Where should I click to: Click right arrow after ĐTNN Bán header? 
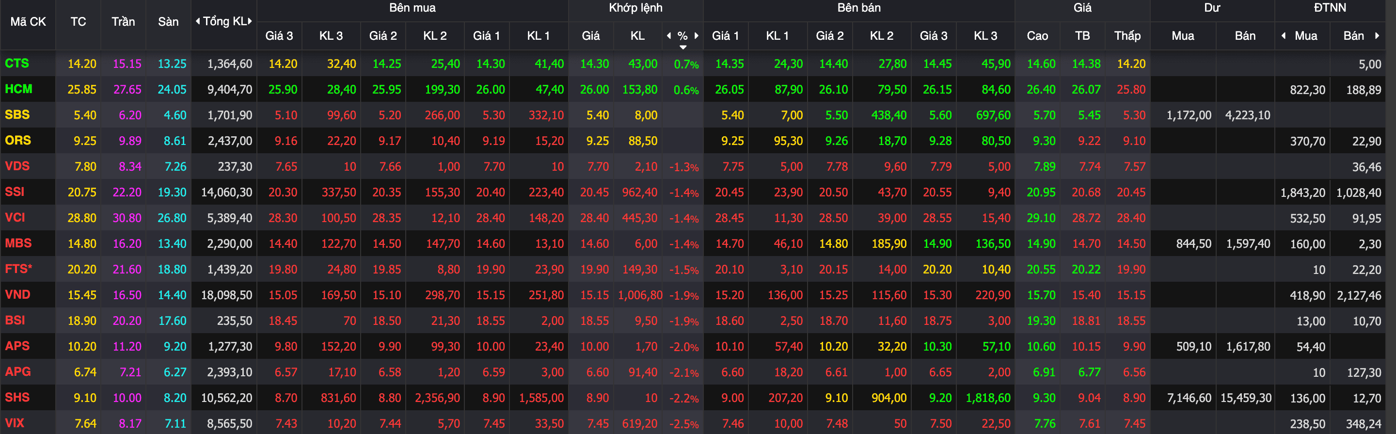pyautogui.click(x=1377, y=36)
